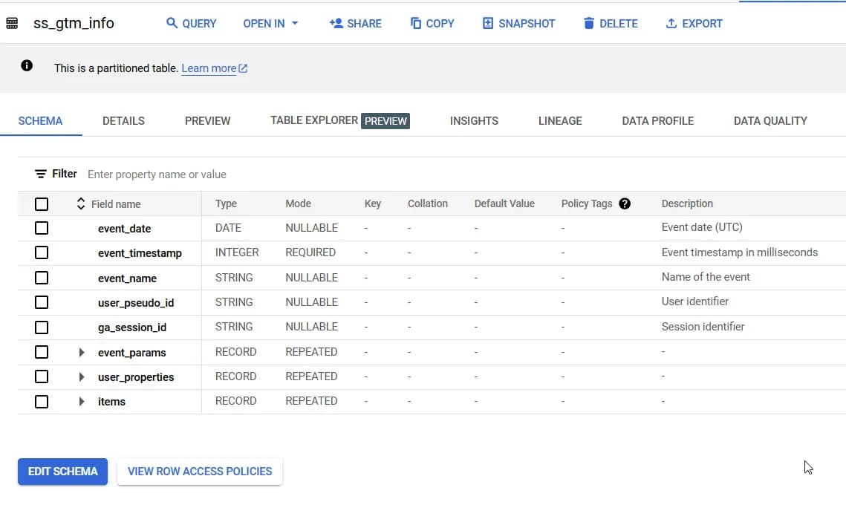Toggle the select-all checkbox in the header row
The image size is (846, 525).
pos(42,204)
